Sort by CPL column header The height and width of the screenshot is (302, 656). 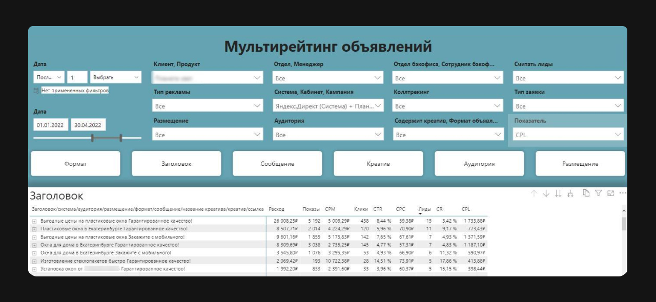point(466,209)
